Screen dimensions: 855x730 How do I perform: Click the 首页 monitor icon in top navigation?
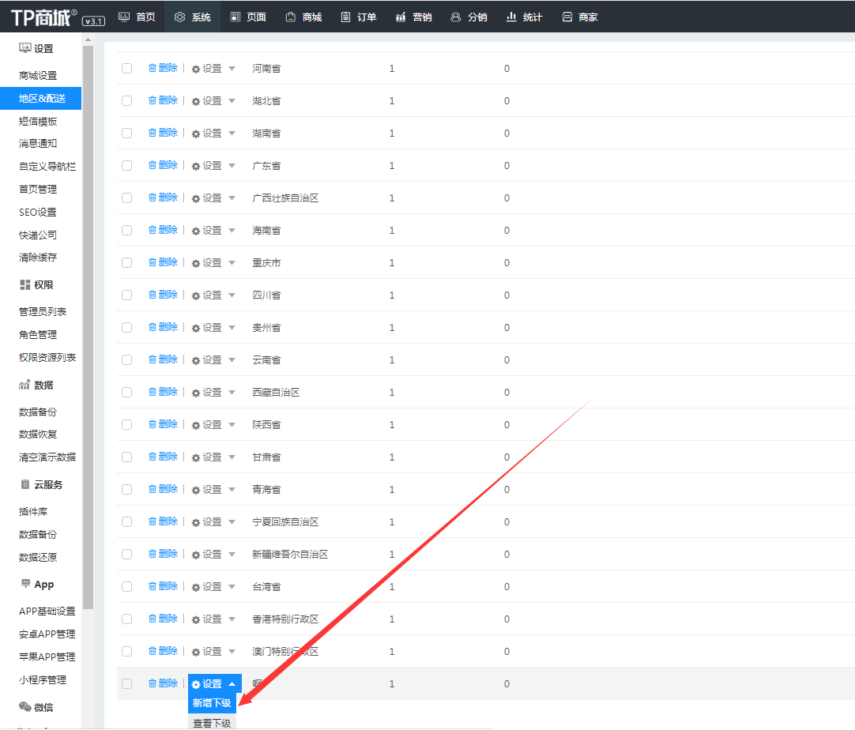[x=123, y=17]
